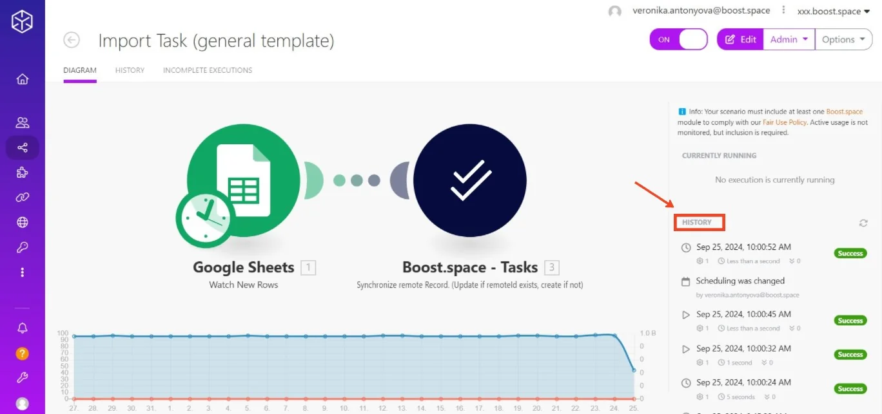Open the 10:00:52 AM execution entry
The image size is (882, 414).
(774, 253)
